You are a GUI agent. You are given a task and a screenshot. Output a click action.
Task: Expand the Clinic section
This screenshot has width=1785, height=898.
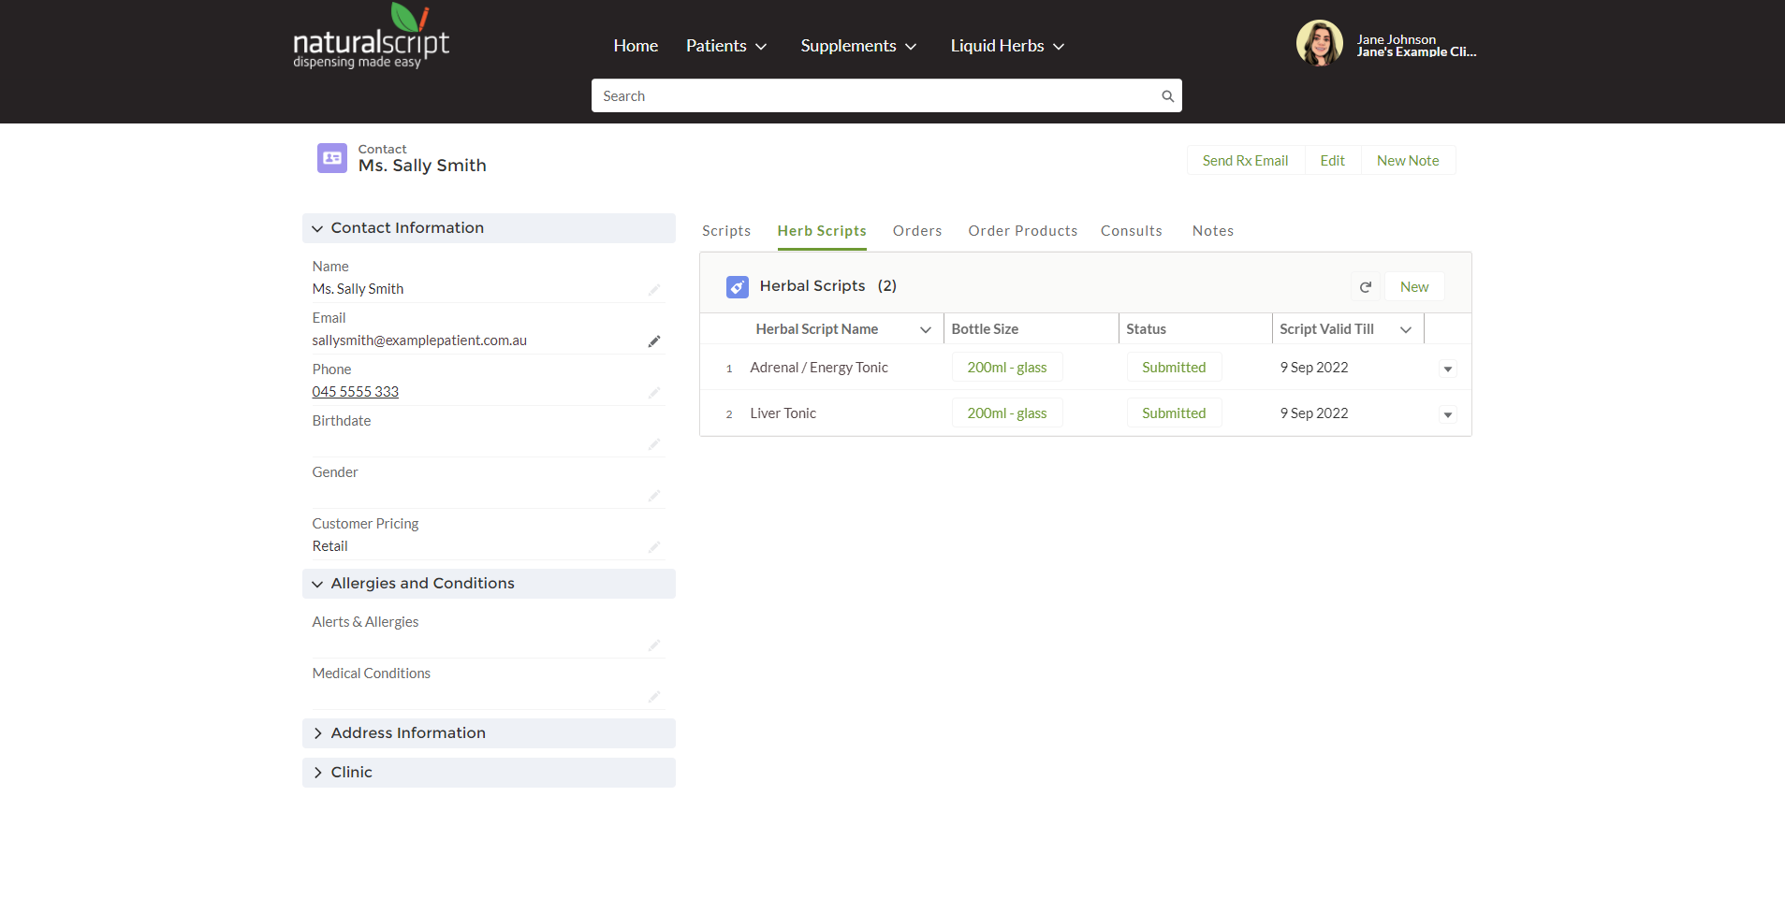pos(489,773)
